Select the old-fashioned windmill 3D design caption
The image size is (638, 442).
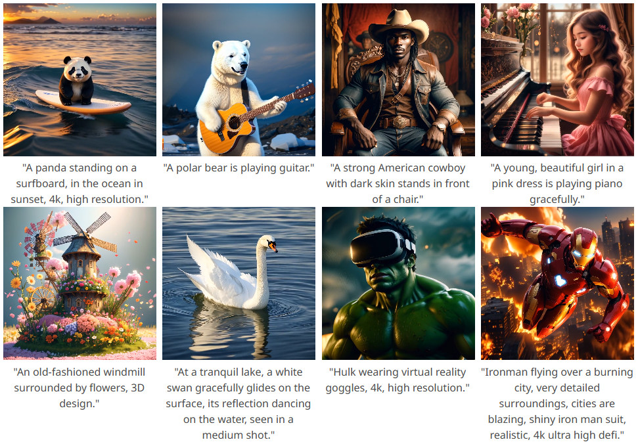point(80,387)
